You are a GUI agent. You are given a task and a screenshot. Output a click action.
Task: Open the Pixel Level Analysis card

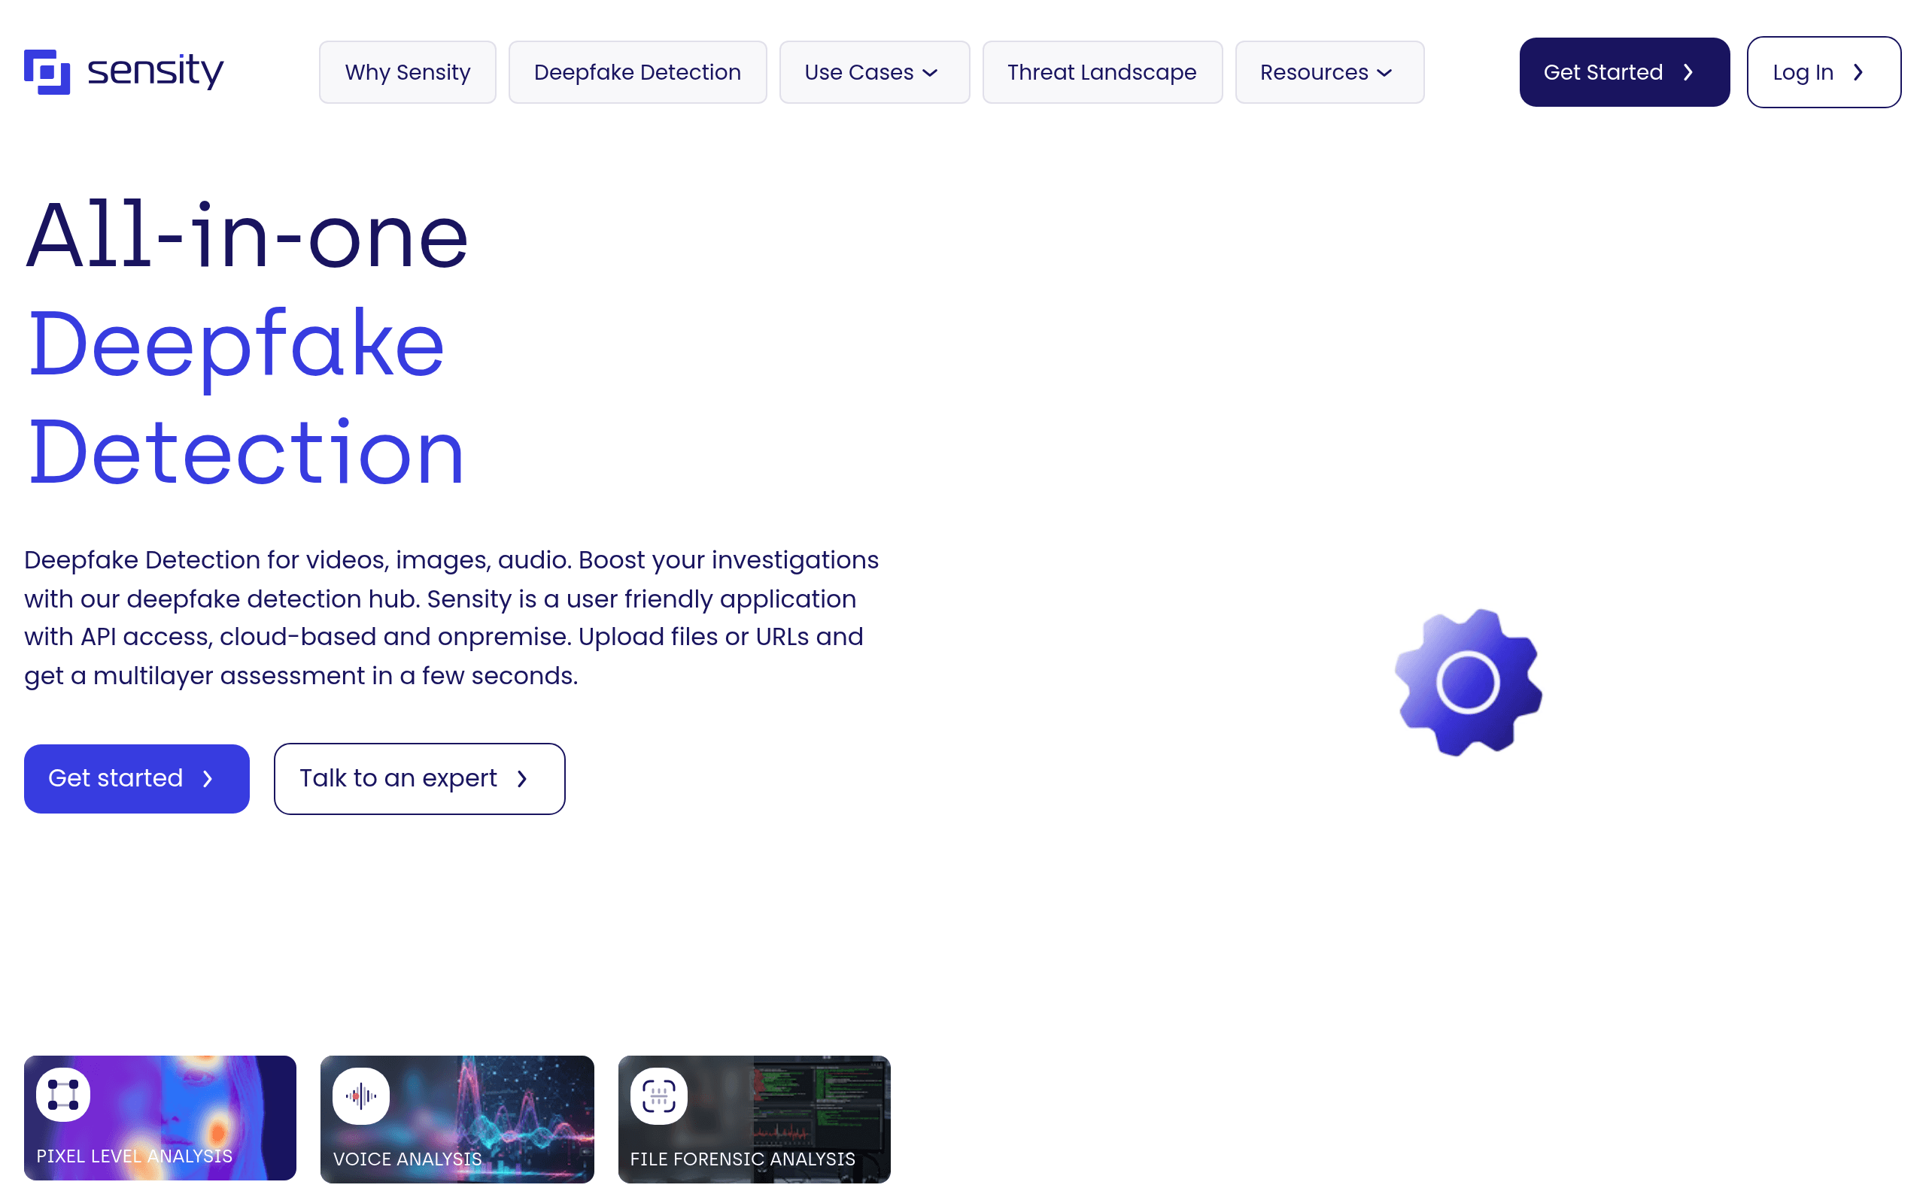[160, 1118]
